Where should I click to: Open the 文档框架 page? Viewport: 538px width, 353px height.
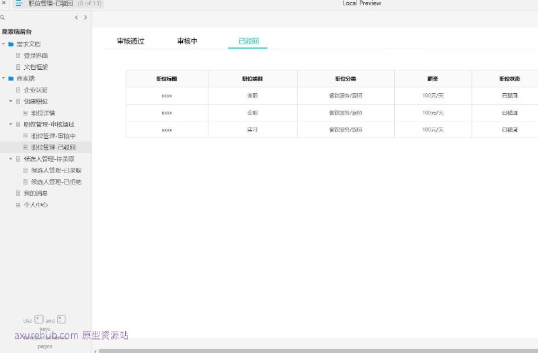[x=36, y=67]
